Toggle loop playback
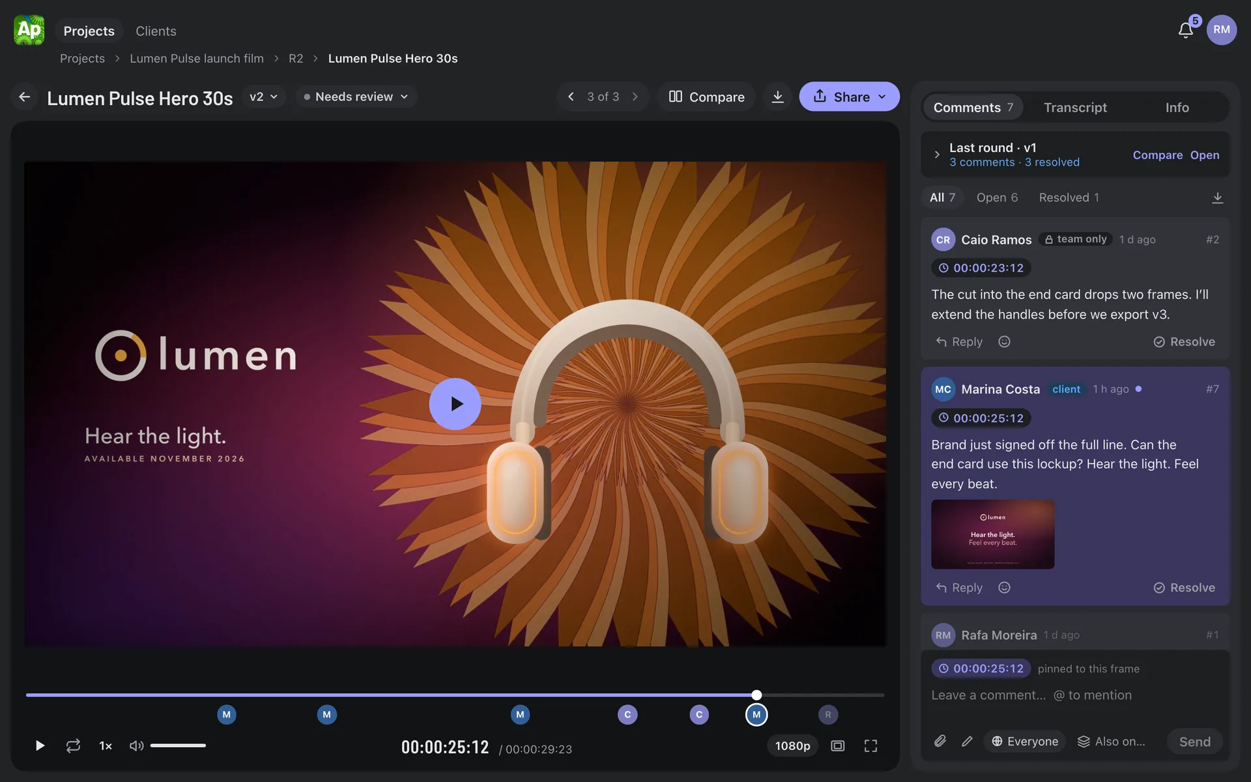 [73, 746]
